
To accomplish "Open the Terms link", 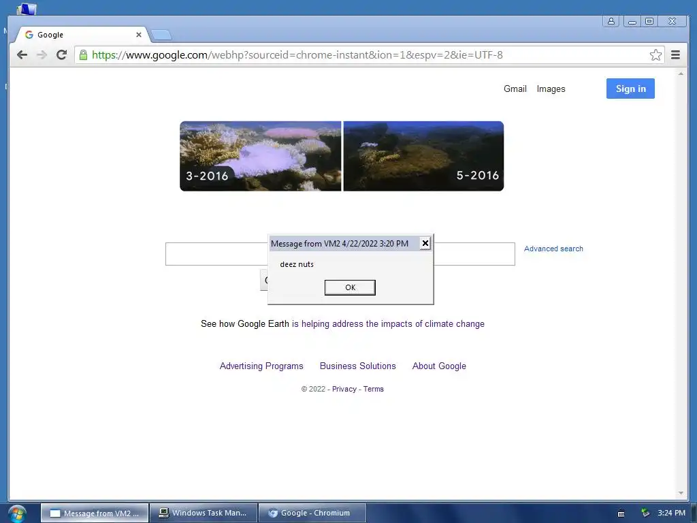I will (374, 389).
